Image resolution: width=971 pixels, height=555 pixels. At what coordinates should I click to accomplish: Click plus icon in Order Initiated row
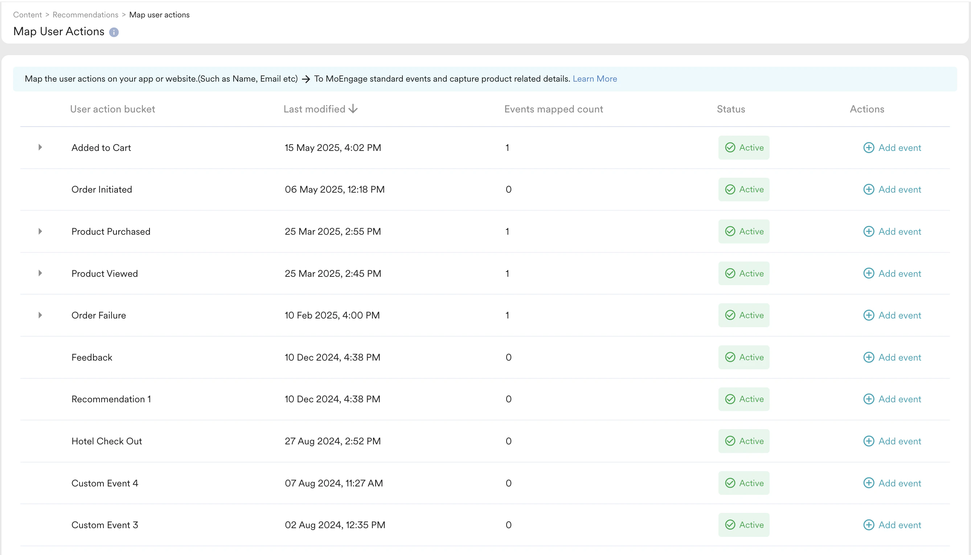868,189
